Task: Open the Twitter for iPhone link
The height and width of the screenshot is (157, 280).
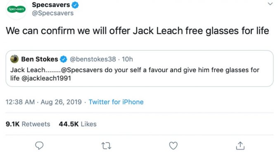Action: pos(116,102)
